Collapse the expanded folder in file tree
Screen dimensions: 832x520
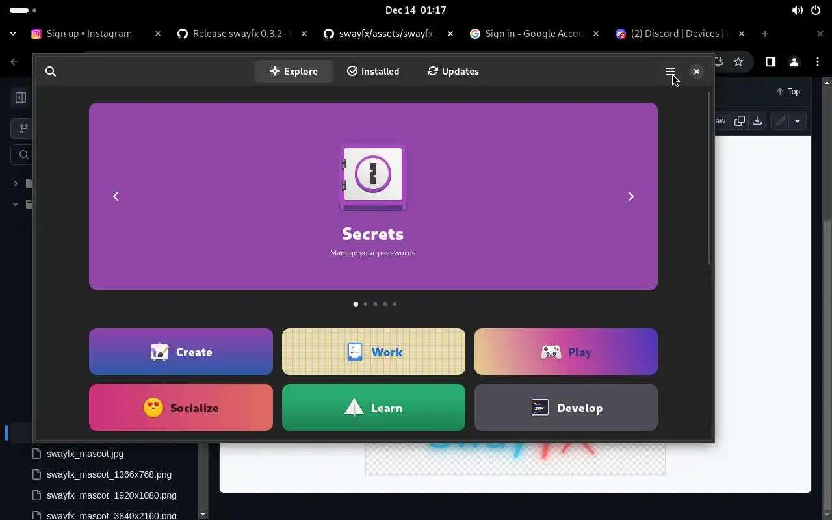tap(16, 204)
